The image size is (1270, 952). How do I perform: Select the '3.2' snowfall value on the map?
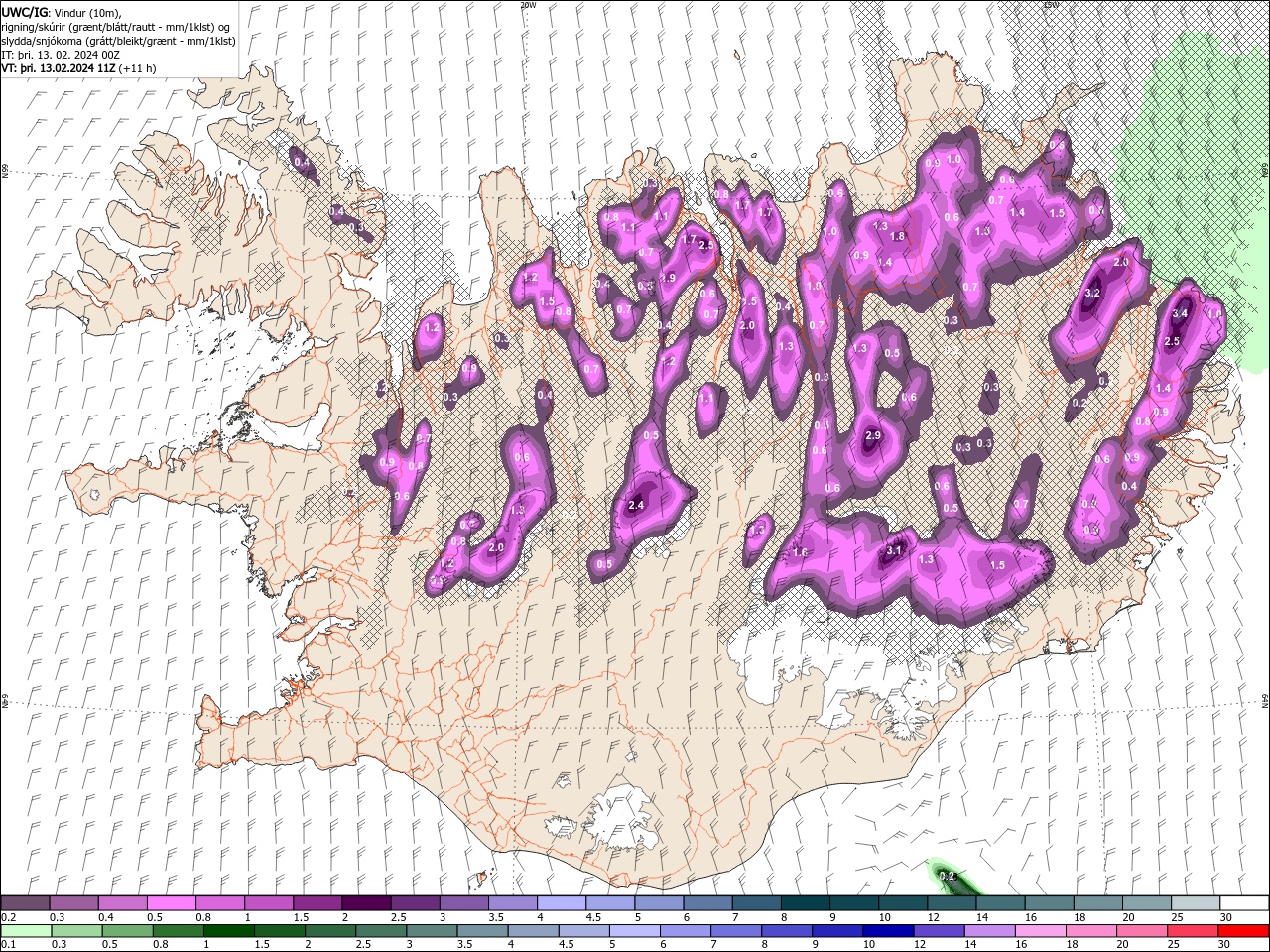pyautogui.click(x=1093, y=294)
